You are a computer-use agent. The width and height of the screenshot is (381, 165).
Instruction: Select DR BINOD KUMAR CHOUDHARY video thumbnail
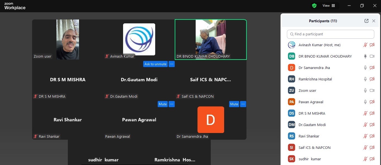point(210,39)
